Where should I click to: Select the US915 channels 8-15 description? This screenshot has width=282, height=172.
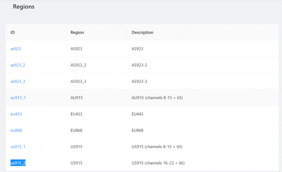157,146
